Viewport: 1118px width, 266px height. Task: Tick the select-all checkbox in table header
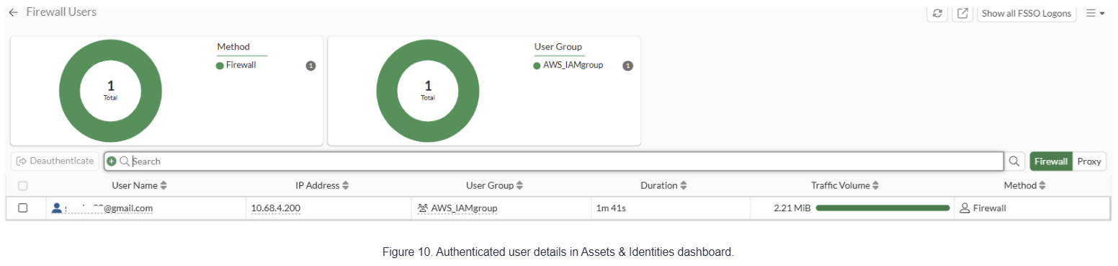pos(23,185)
